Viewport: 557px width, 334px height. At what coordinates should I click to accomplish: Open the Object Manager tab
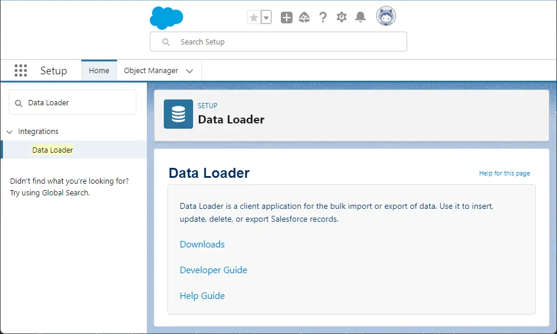(151, 71)
